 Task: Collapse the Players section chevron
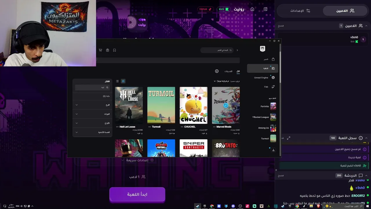pos(366,26)
